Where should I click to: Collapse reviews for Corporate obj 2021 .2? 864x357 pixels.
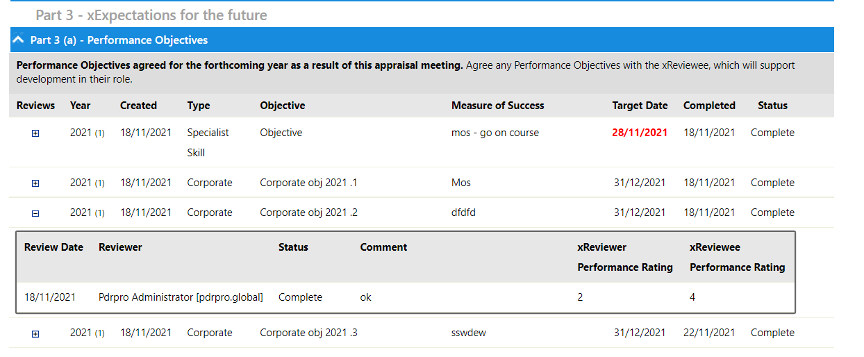(x=35, y=213)
